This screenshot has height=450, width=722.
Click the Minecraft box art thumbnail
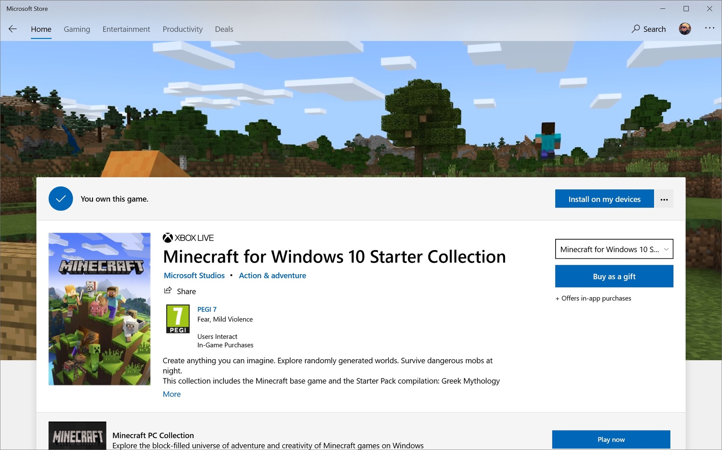[x=99, y=309]
